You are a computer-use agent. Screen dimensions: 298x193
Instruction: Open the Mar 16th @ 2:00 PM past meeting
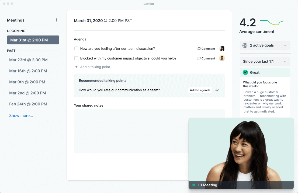pos(28,71)
